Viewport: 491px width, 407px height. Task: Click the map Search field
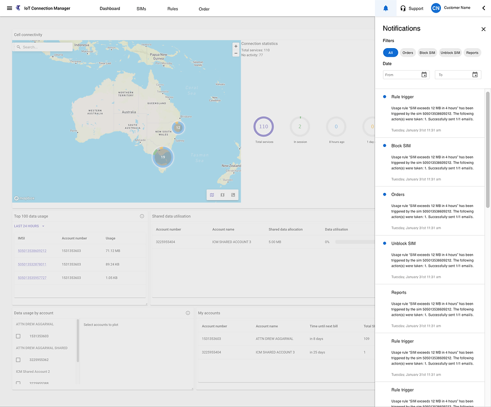(x=43, y=47)
